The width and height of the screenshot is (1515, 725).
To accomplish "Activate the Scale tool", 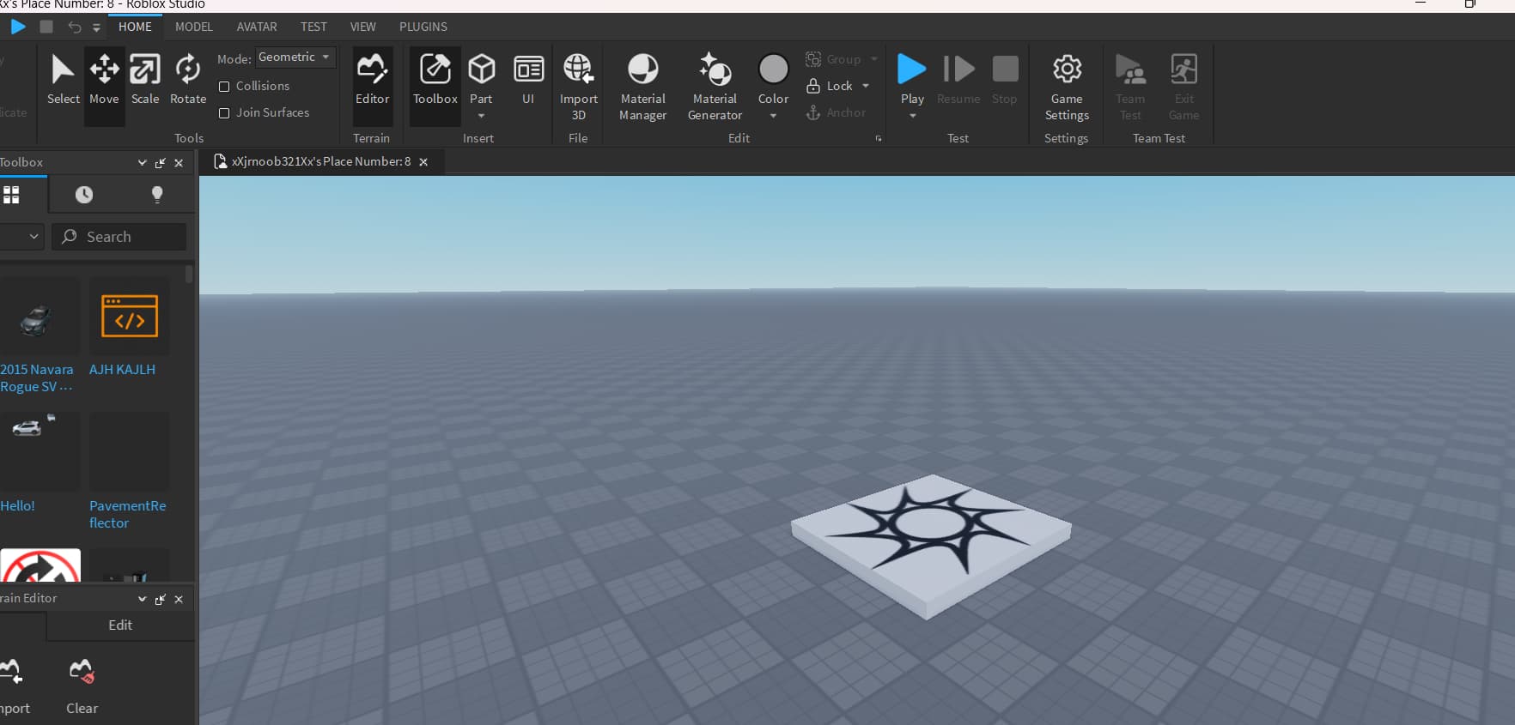I will coord(145,79).
